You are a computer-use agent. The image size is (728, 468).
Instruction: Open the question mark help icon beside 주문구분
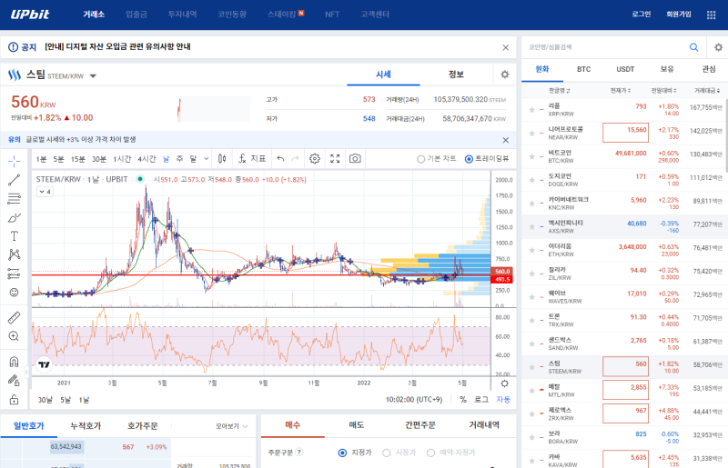tap(299, 452)
